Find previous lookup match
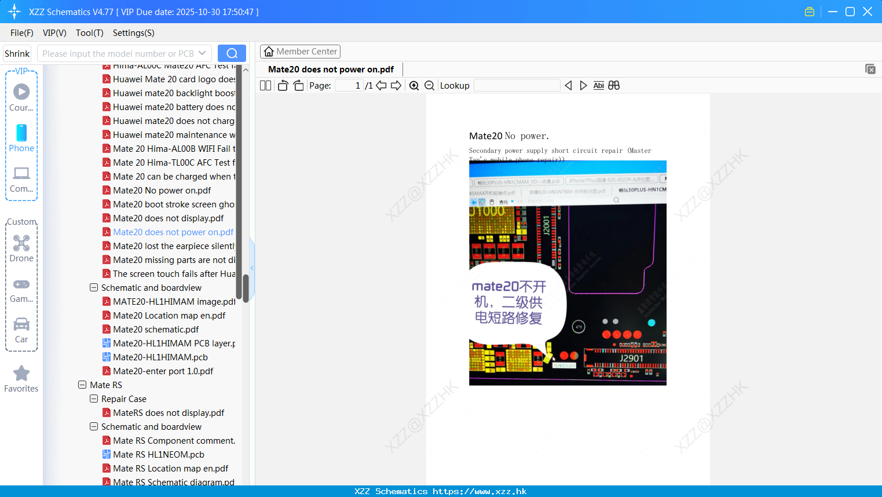 pyautogui.click(x=568, y=86)
